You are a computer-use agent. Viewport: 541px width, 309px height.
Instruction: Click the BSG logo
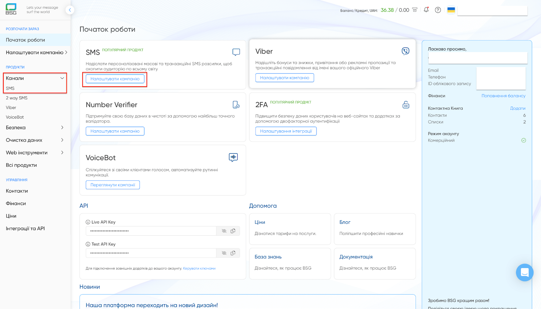(11, 9)
